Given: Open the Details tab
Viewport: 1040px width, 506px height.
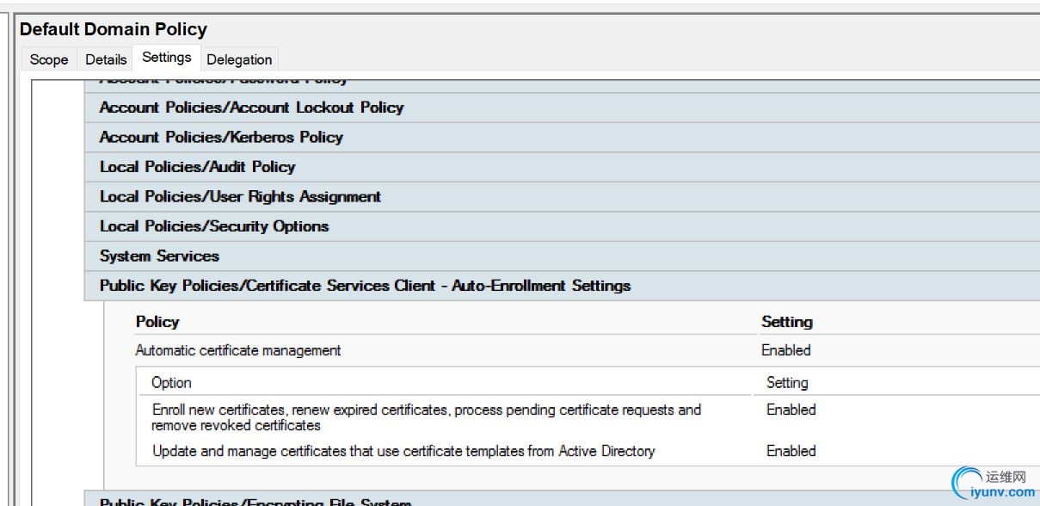Looking at the screenshot, I should coord(106,59).
